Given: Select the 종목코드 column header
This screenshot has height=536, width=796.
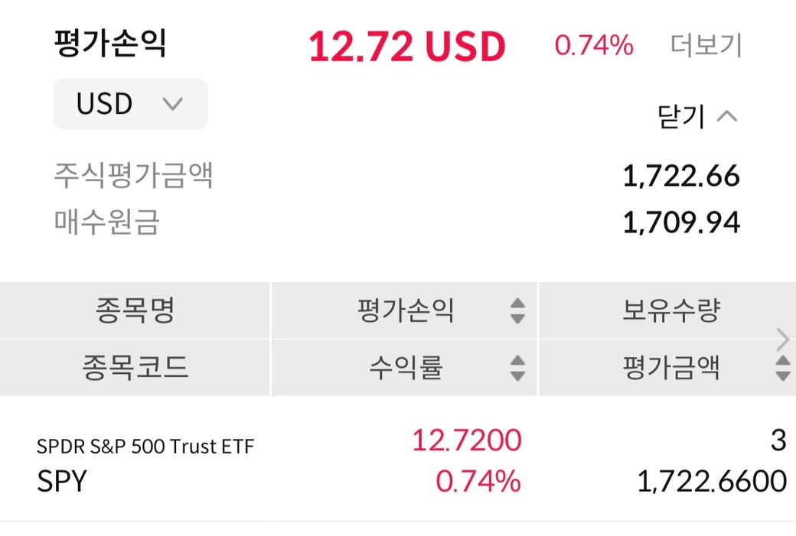Looking at the screenshot, I should [x=135, y=368].
